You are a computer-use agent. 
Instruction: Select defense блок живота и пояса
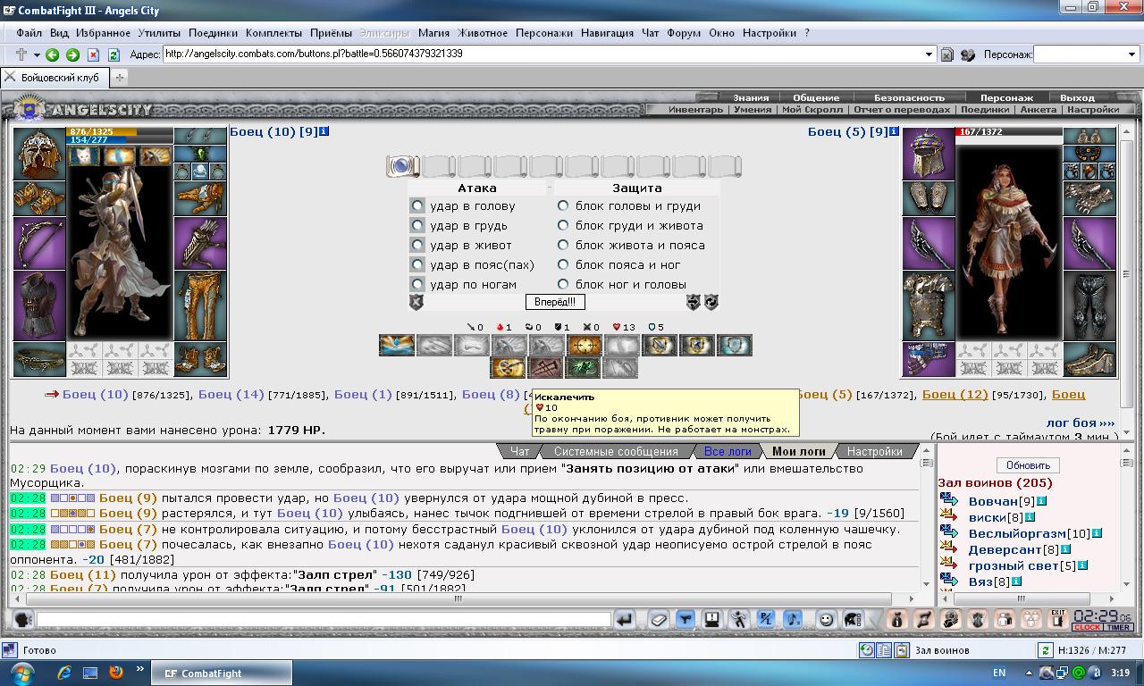(x=563, y=245)
